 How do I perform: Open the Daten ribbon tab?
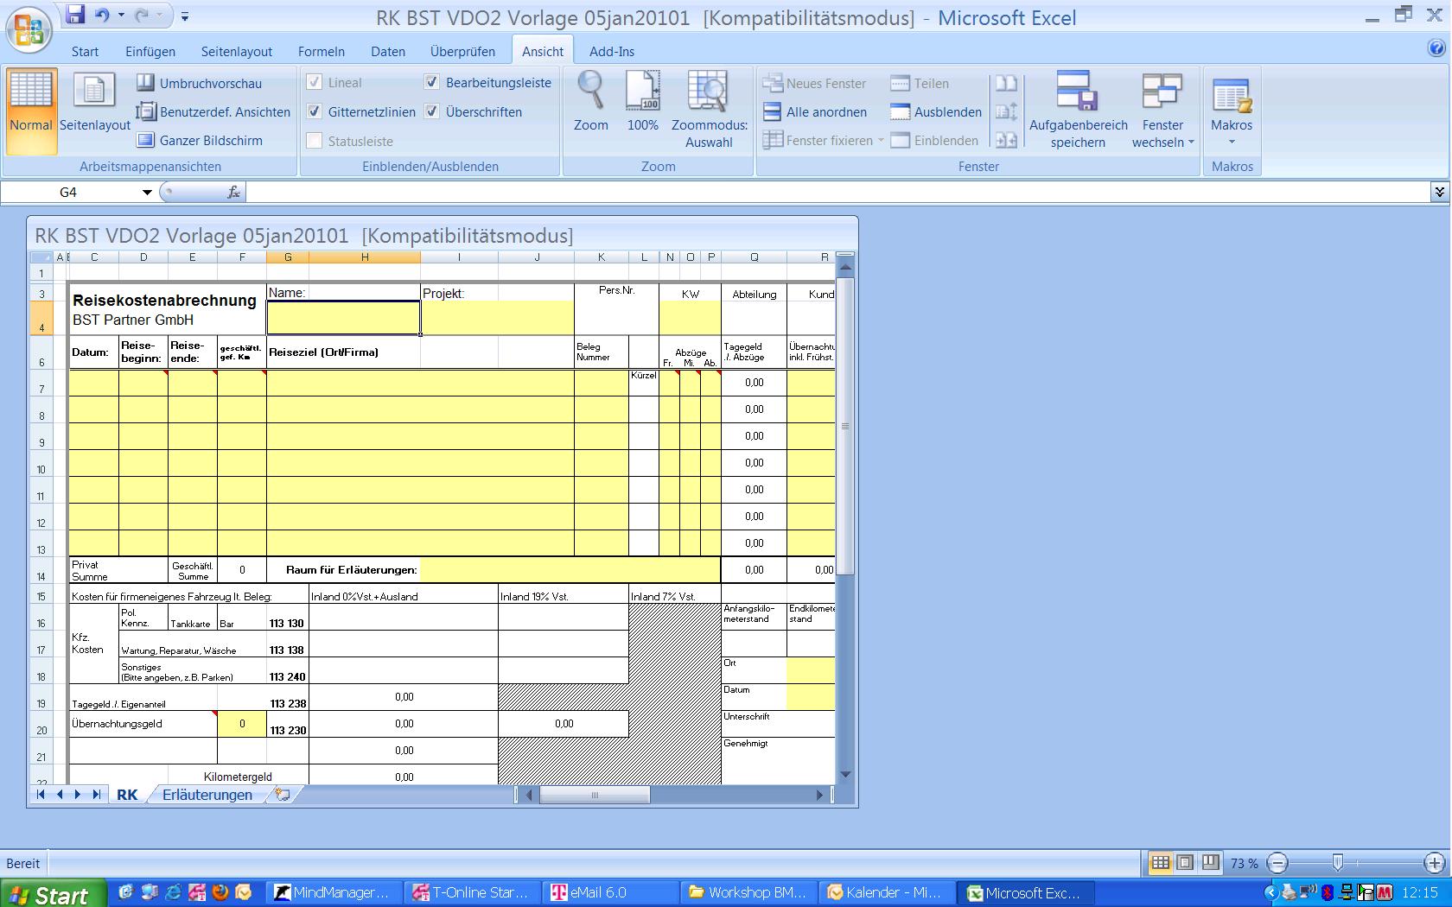388,51
